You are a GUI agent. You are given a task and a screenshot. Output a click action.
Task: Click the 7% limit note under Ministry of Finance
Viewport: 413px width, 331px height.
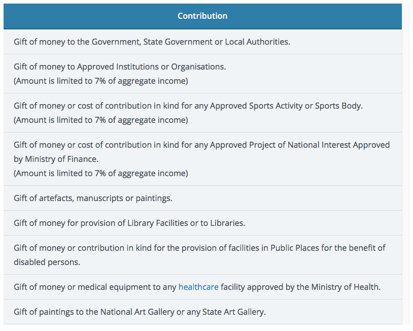pyautogui.click(x=101, y=174)
